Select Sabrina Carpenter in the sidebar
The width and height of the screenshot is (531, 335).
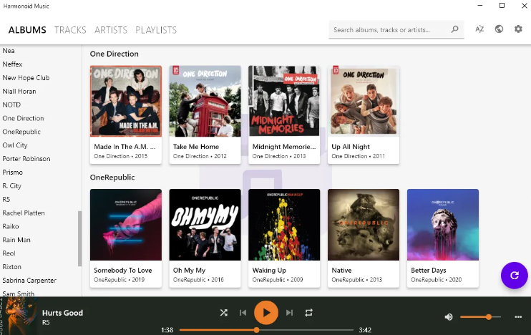29,281
